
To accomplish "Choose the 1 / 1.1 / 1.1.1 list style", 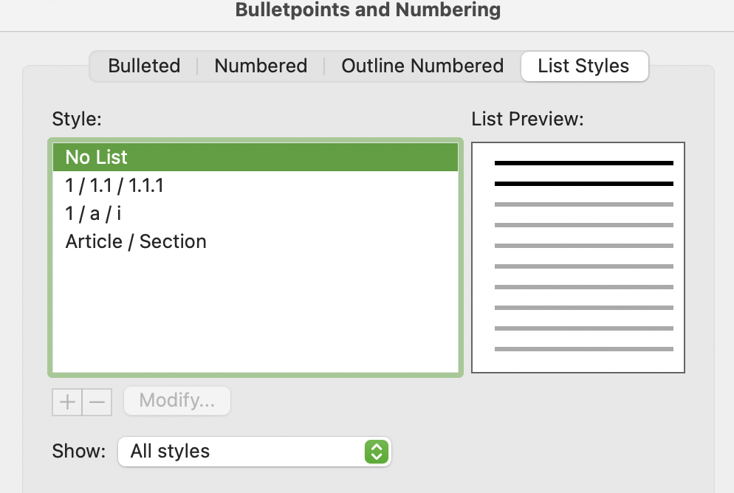I will (x=255, y=185).
